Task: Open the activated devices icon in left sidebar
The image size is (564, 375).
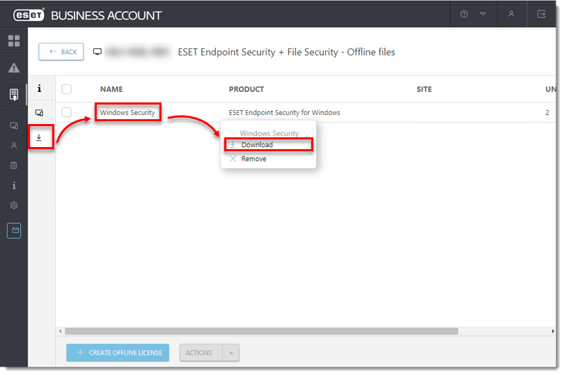Action: point(14,125)
